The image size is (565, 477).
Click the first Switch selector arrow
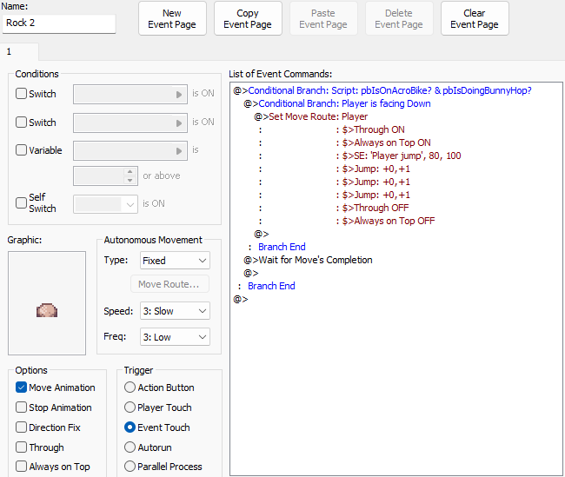(179, 95)
